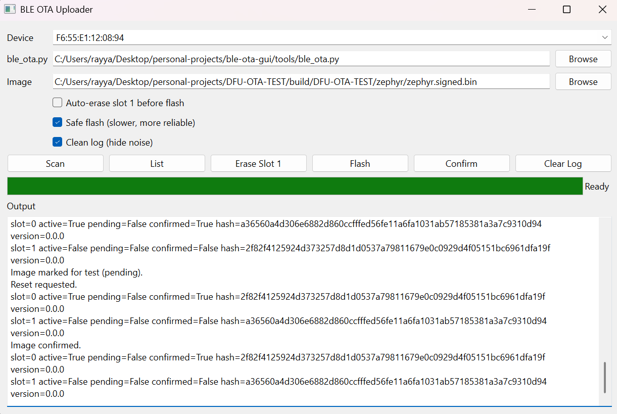
Task: Enable the Auto-erase slot 1 checkbox
Action: [57, 102]
